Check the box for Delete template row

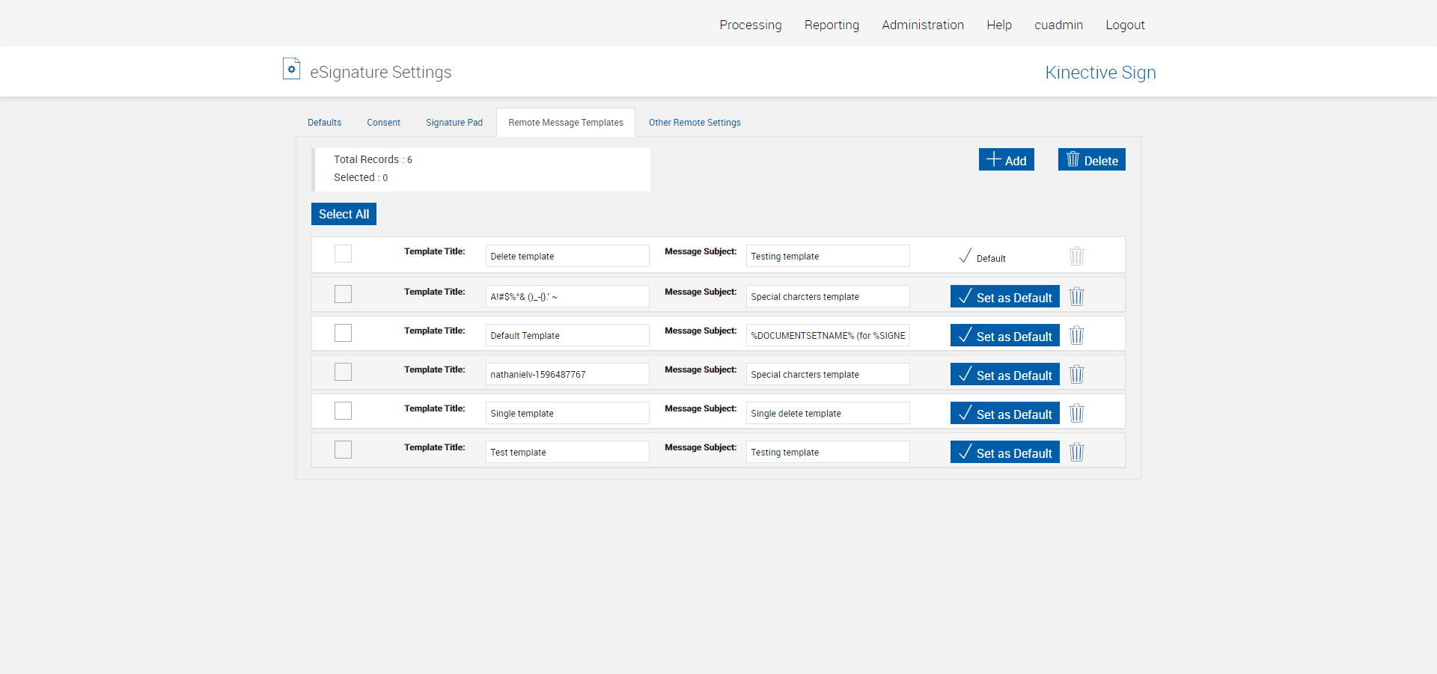point(343,254)
